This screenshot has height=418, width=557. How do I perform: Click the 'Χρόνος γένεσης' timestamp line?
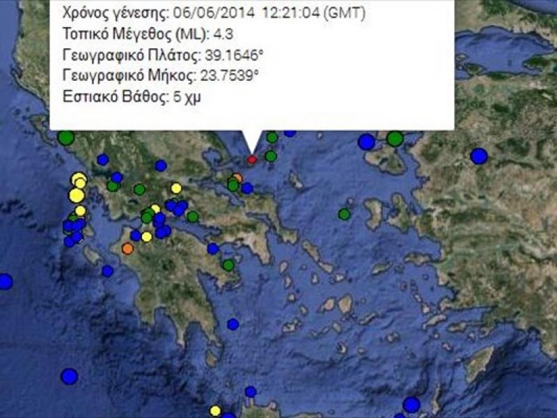point(213,13)
